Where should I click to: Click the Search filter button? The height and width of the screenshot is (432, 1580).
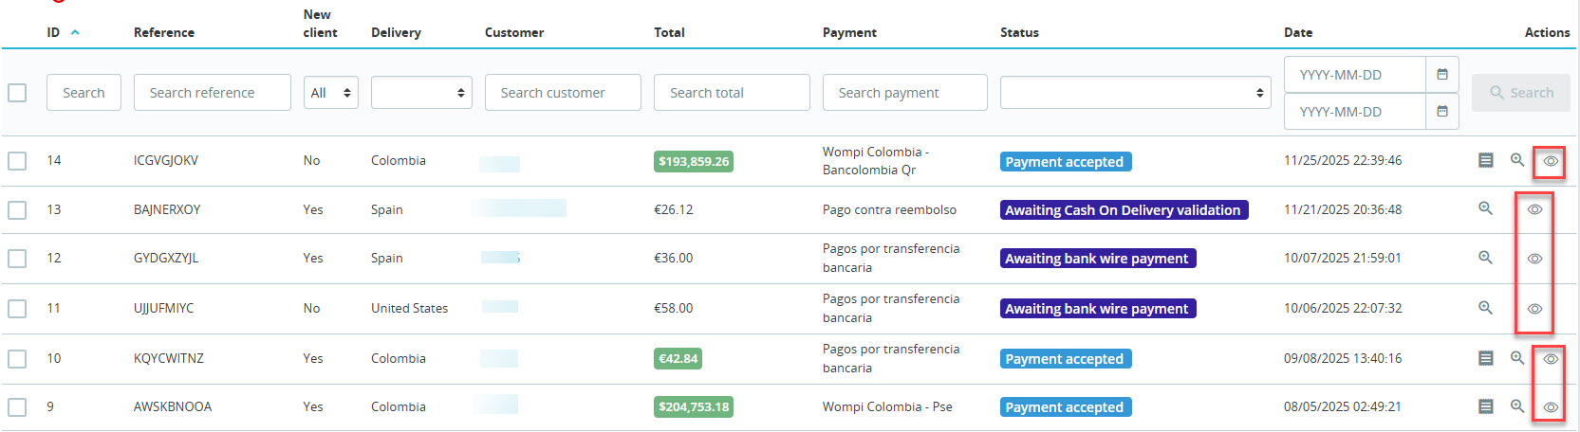point(1521,93)
